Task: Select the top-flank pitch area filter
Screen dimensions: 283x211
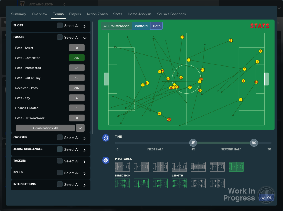Action: pos(217,167)
